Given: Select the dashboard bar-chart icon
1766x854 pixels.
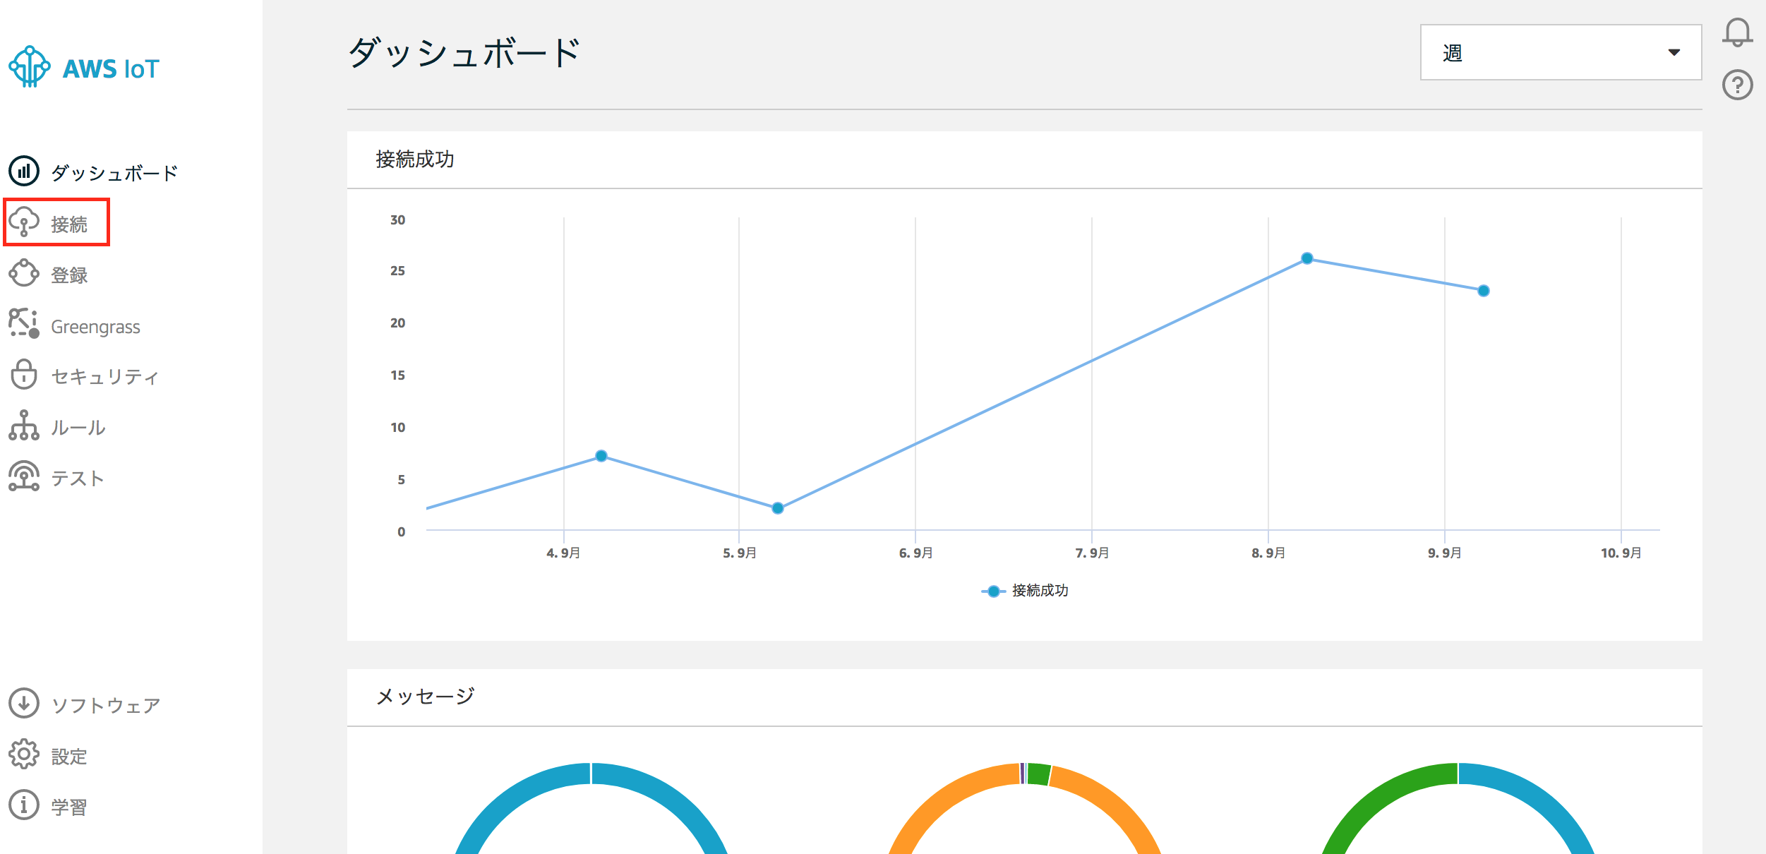Looking at the screenshot, I should click(x=24, y=172).
